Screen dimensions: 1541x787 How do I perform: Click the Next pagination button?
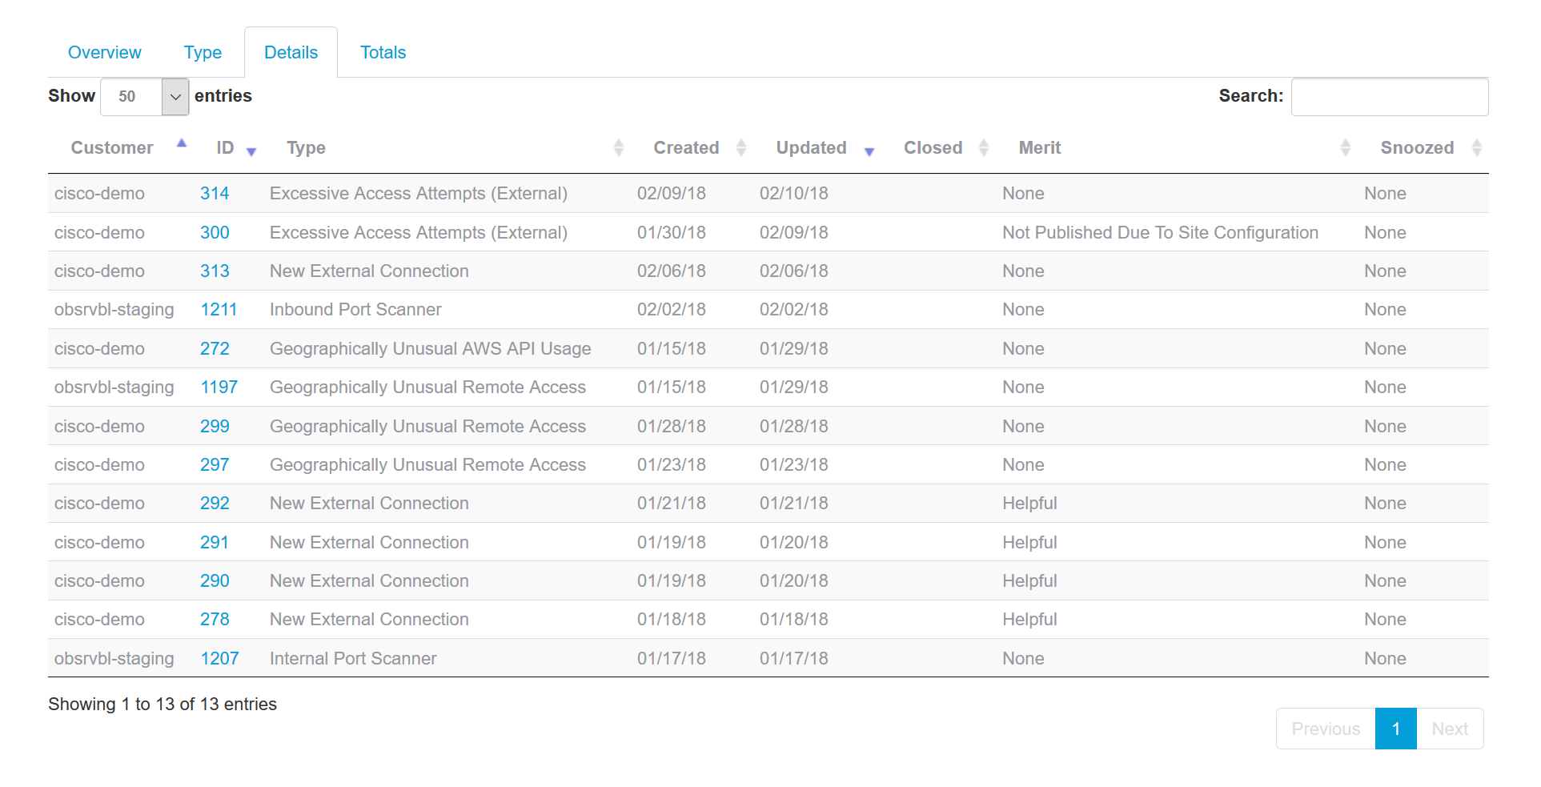pos(1449,729)
